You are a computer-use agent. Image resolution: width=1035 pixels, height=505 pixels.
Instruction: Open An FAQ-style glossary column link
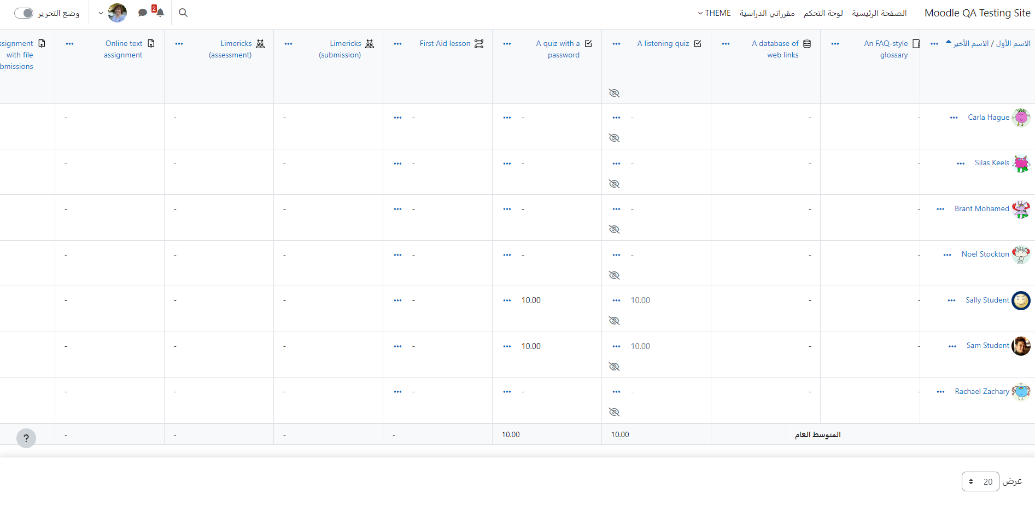(x=886, y=49)
